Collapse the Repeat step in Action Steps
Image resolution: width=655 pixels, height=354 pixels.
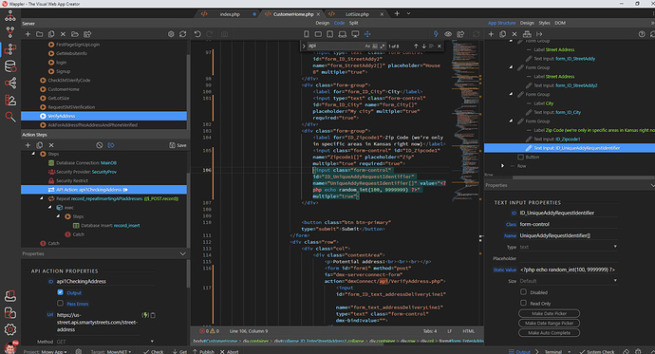pos(42,198)
